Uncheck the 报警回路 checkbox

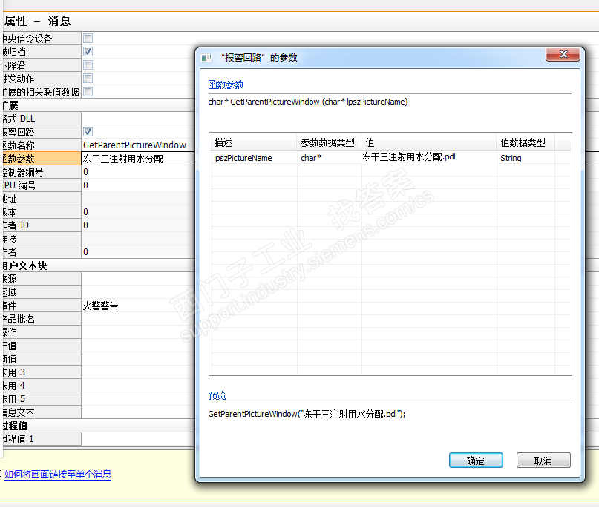point(88,132)
